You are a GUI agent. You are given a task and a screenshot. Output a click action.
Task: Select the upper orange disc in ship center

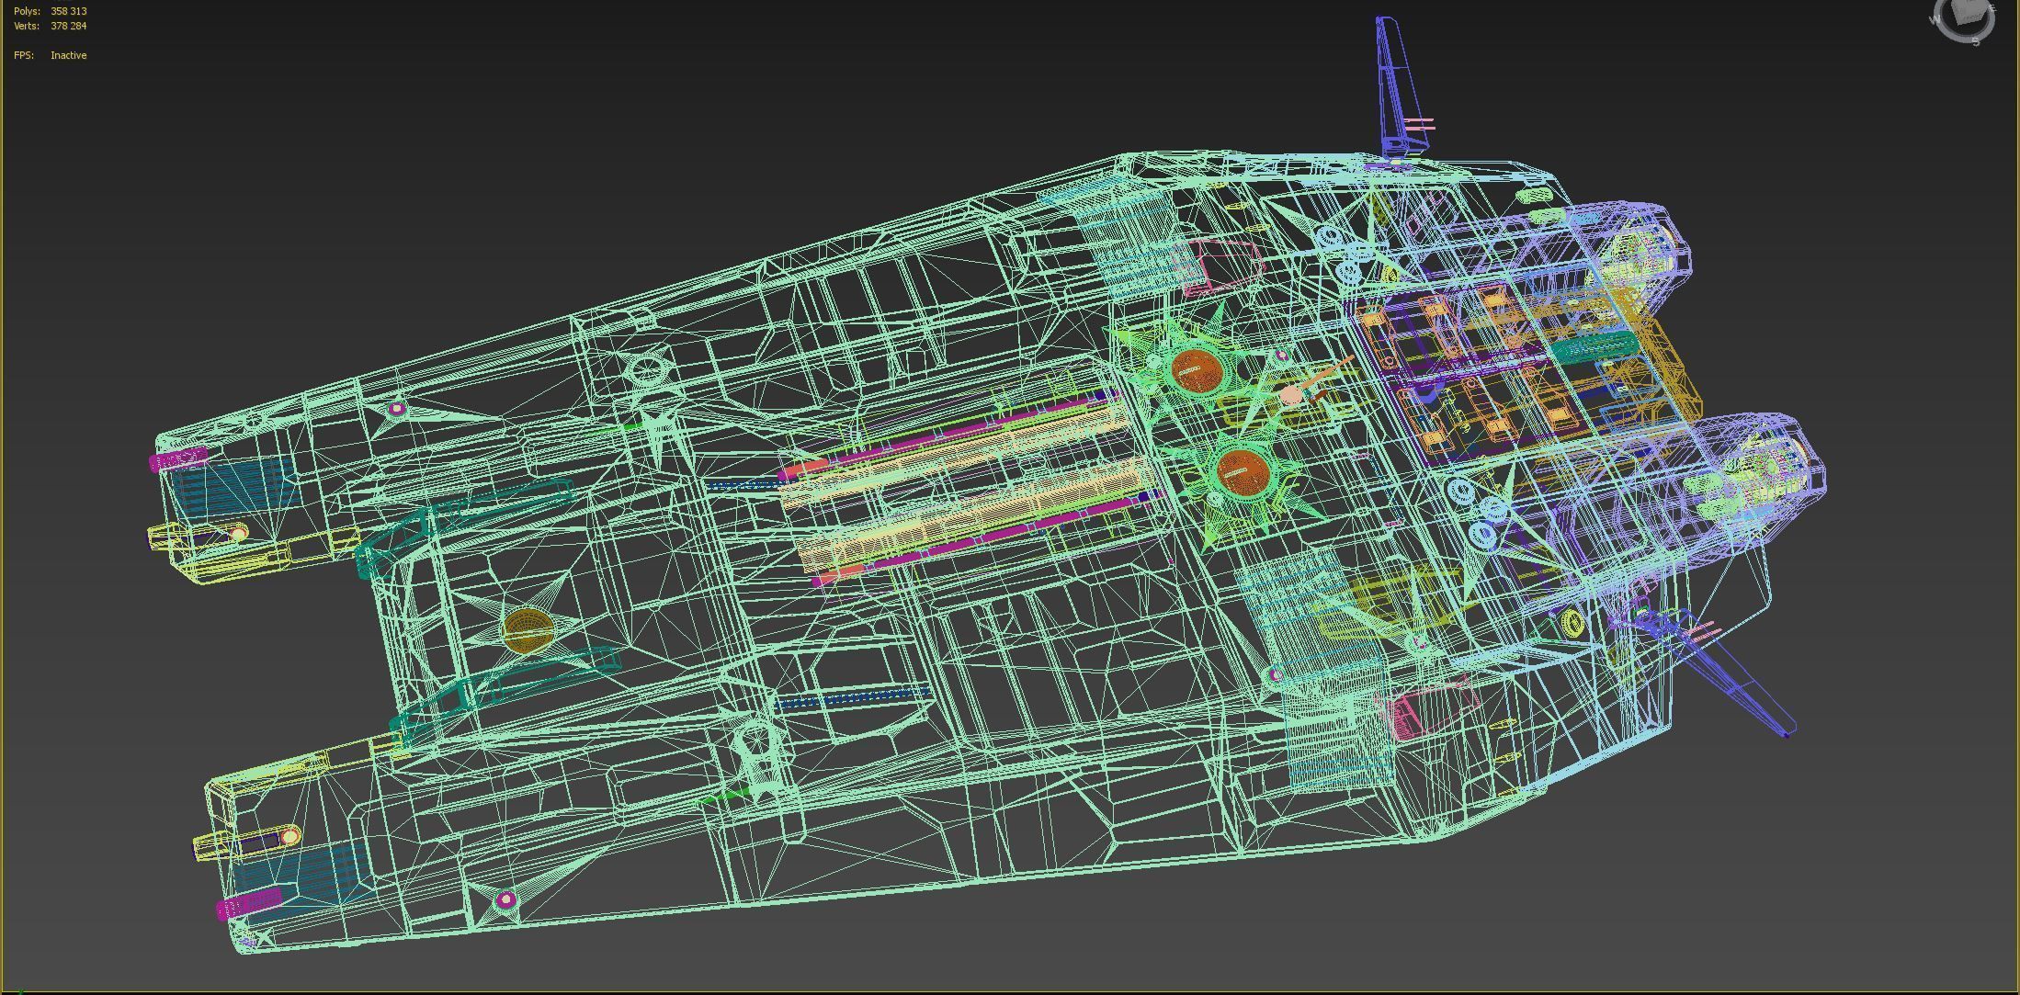pyautogui.click(x=1197, y=371)
